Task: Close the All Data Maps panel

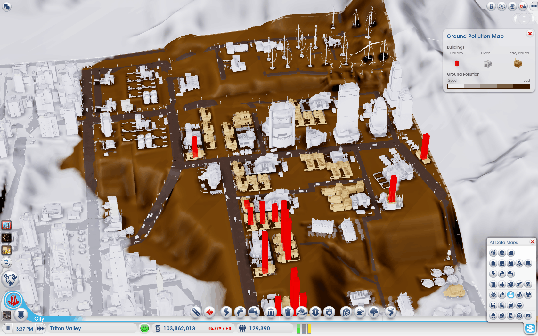Action: (x=532, y=242)
